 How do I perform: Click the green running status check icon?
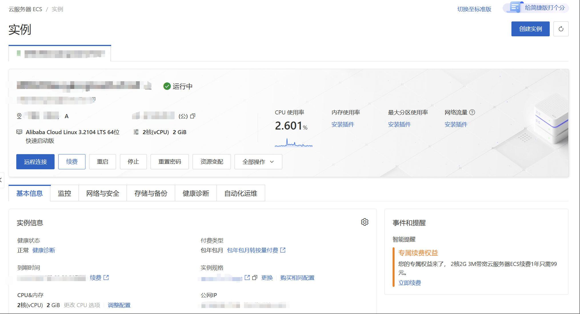click(x=167, y=86)
